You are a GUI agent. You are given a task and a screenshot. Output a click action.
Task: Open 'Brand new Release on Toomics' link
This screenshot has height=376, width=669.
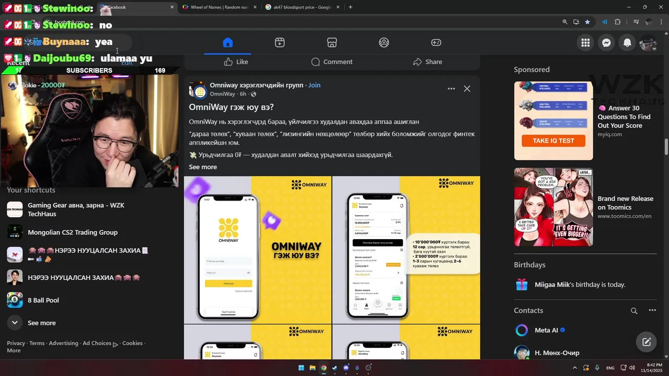click(x=625, y=203)
